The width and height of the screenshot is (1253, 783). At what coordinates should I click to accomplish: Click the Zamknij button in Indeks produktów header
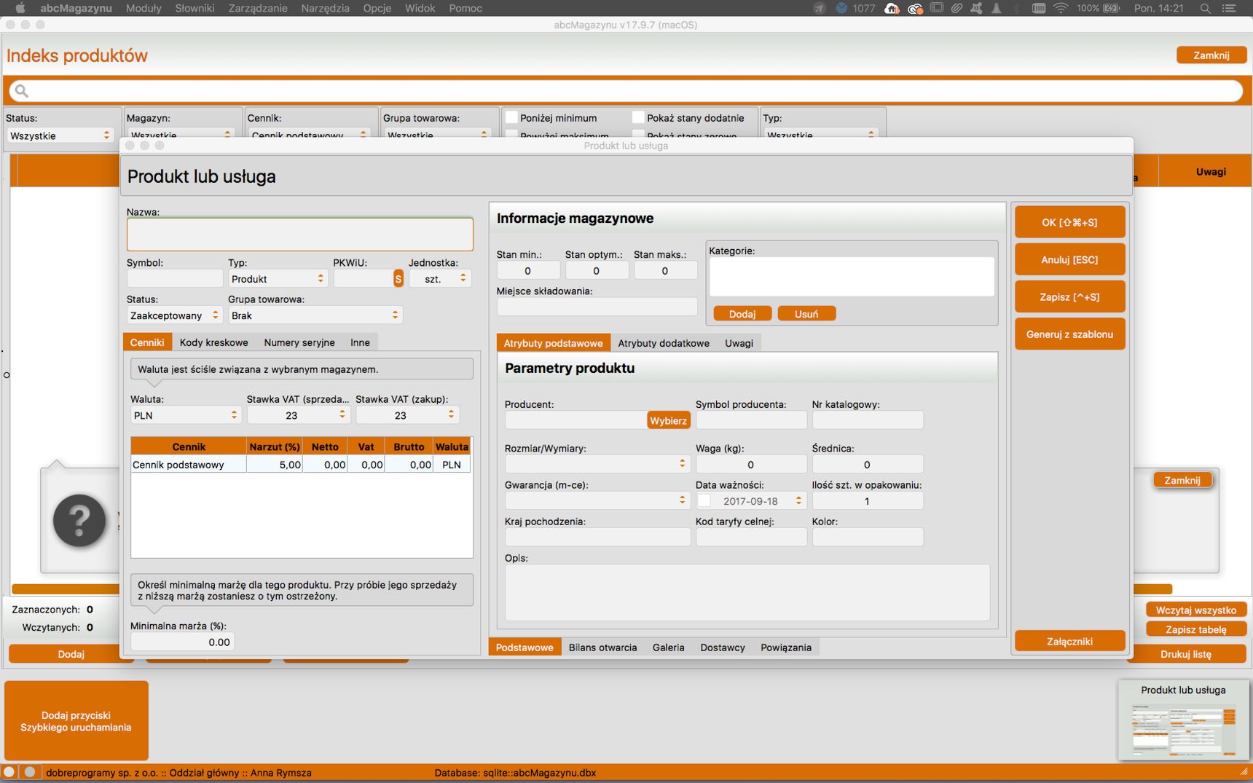(1211, 55)
